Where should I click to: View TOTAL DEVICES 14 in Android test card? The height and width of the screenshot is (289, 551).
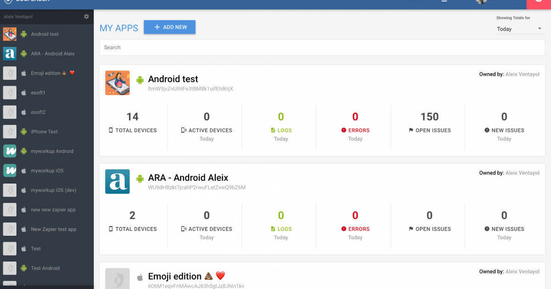(133, 123)
